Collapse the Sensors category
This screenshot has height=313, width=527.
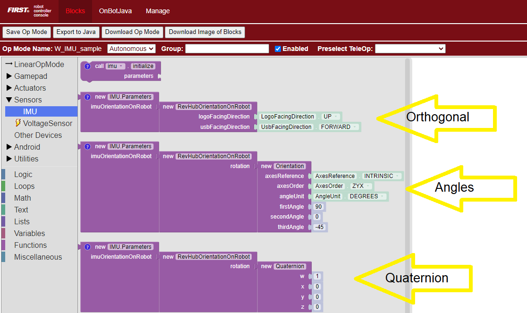coord(9,100)
